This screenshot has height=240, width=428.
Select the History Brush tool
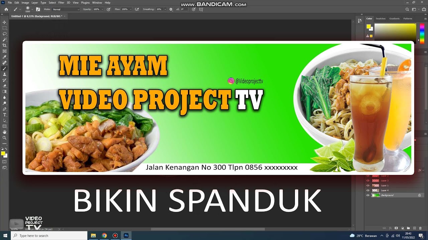4,80
